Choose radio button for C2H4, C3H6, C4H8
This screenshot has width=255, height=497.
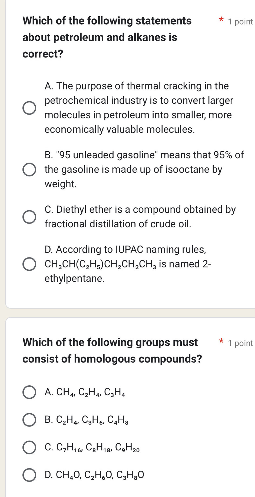[29, 420]
